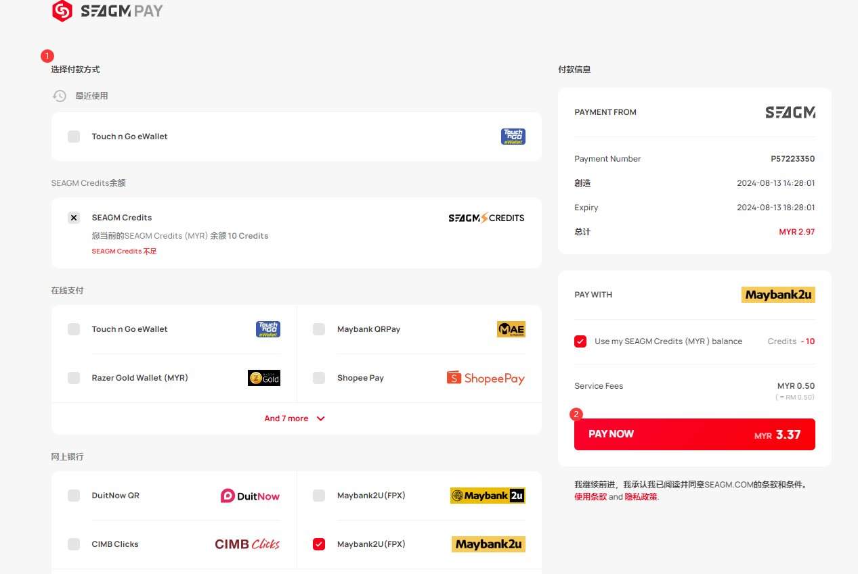This screenshot has width=858, height=574.
Task: Click the SEAGM Pay hexagon logo icon
Action: (62, 11)
